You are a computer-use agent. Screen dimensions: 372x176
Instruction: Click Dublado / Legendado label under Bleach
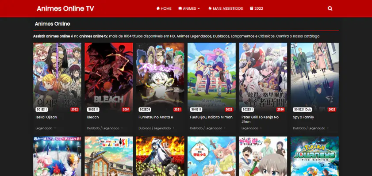coord(103,128)
